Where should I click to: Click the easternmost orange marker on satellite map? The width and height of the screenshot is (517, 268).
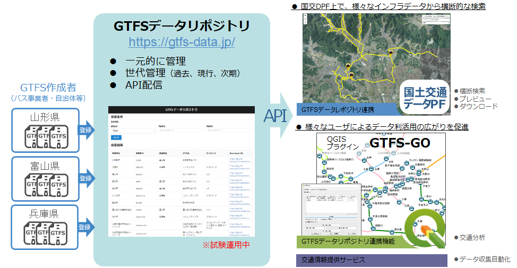click(390, 52)
